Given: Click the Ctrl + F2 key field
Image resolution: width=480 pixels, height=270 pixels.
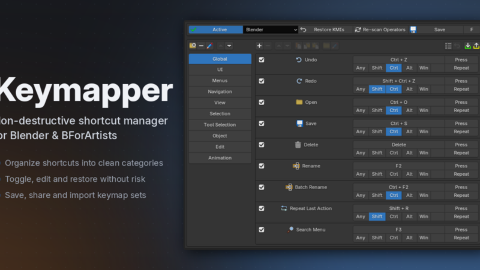Looking at the screenshot, I should click(x=398, y=187).
